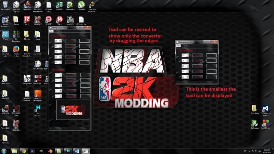Open the Windows Start menu
The image size is (274, 154).
pos(4,151)
